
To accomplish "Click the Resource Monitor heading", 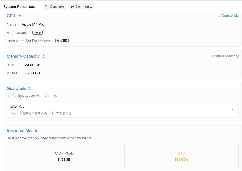I will pyautogui.click(x=23, y=130).
